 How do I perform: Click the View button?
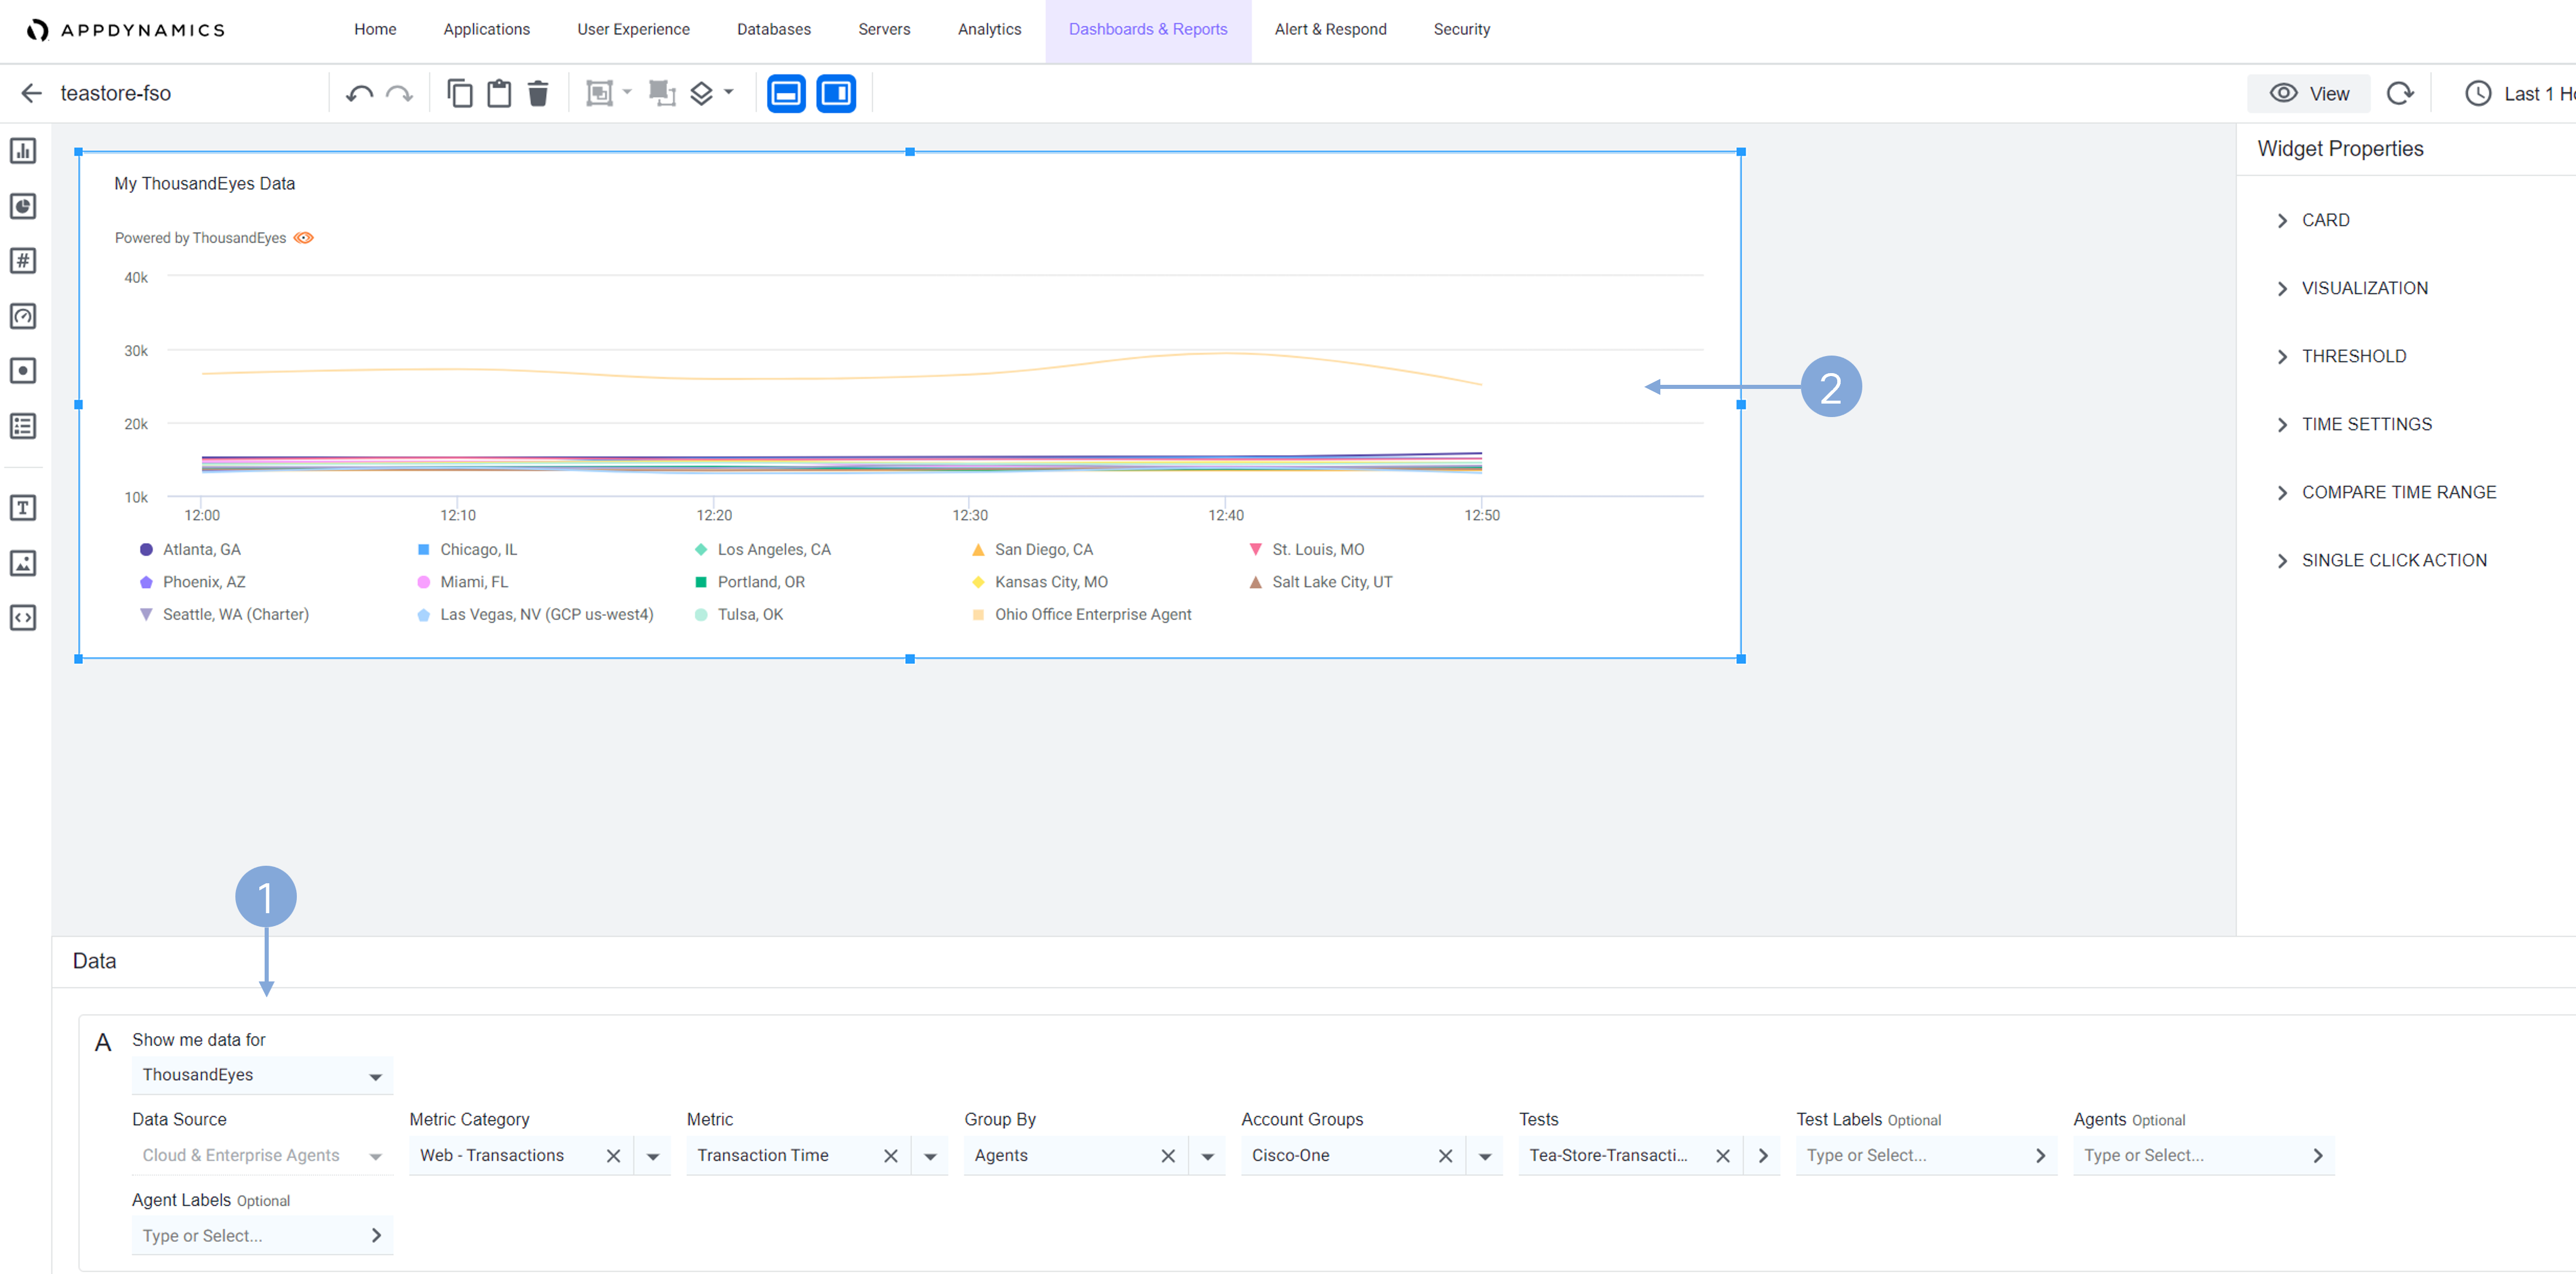2309,94
